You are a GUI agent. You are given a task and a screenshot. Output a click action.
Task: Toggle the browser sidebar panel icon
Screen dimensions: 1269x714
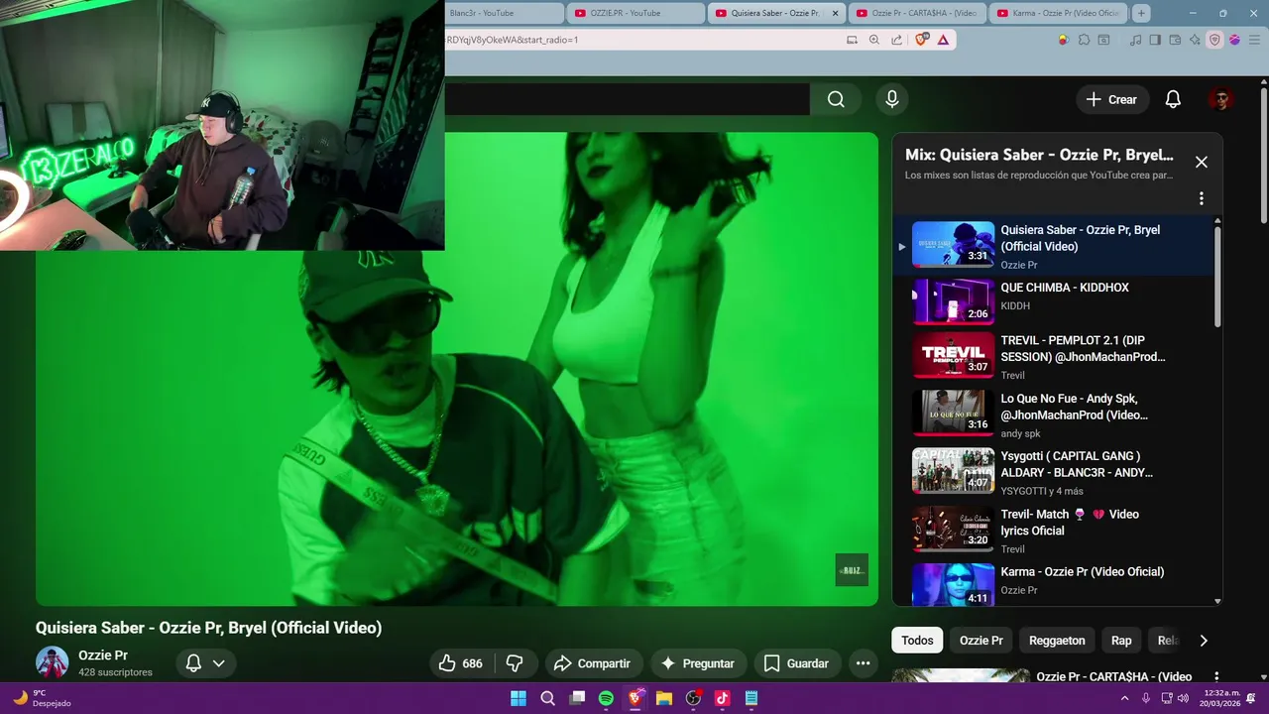[x=1155, y=40]
